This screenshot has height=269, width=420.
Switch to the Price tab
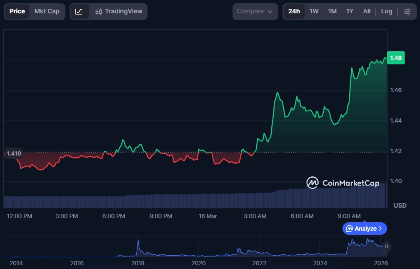point(17,11)
